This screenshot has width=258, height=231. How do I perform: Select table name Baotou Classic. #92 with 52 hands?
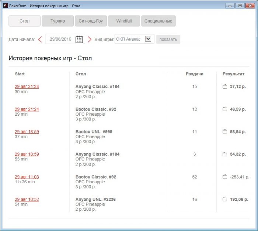coord(96,177)
